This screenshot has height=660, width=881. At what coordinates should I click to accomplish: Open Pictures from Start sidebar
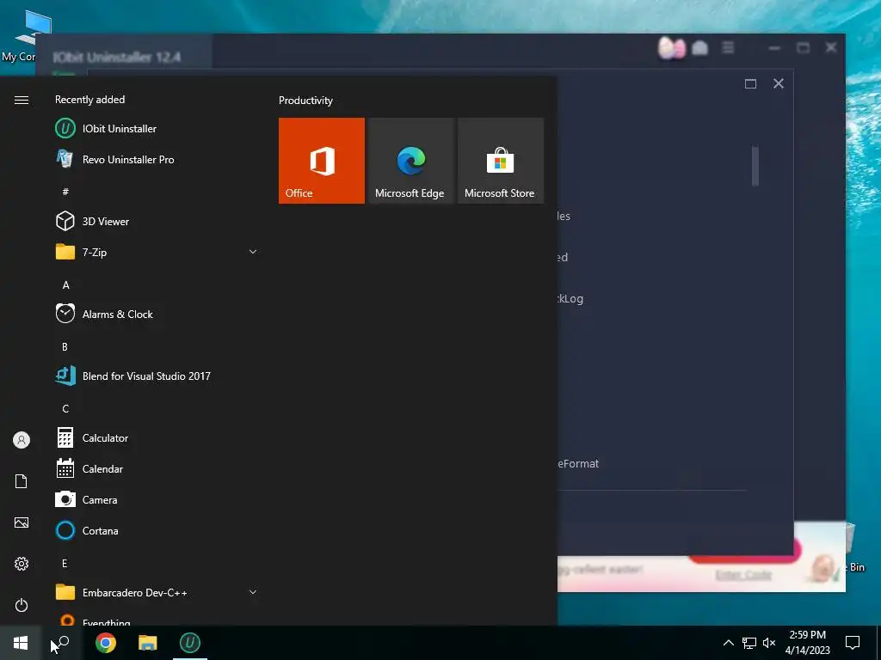click(22, 522)
